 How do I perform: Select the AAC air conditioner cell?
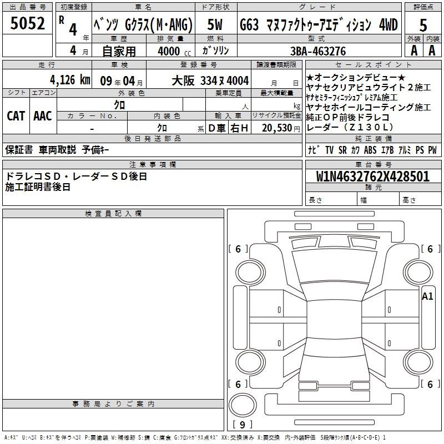(43, 115)
